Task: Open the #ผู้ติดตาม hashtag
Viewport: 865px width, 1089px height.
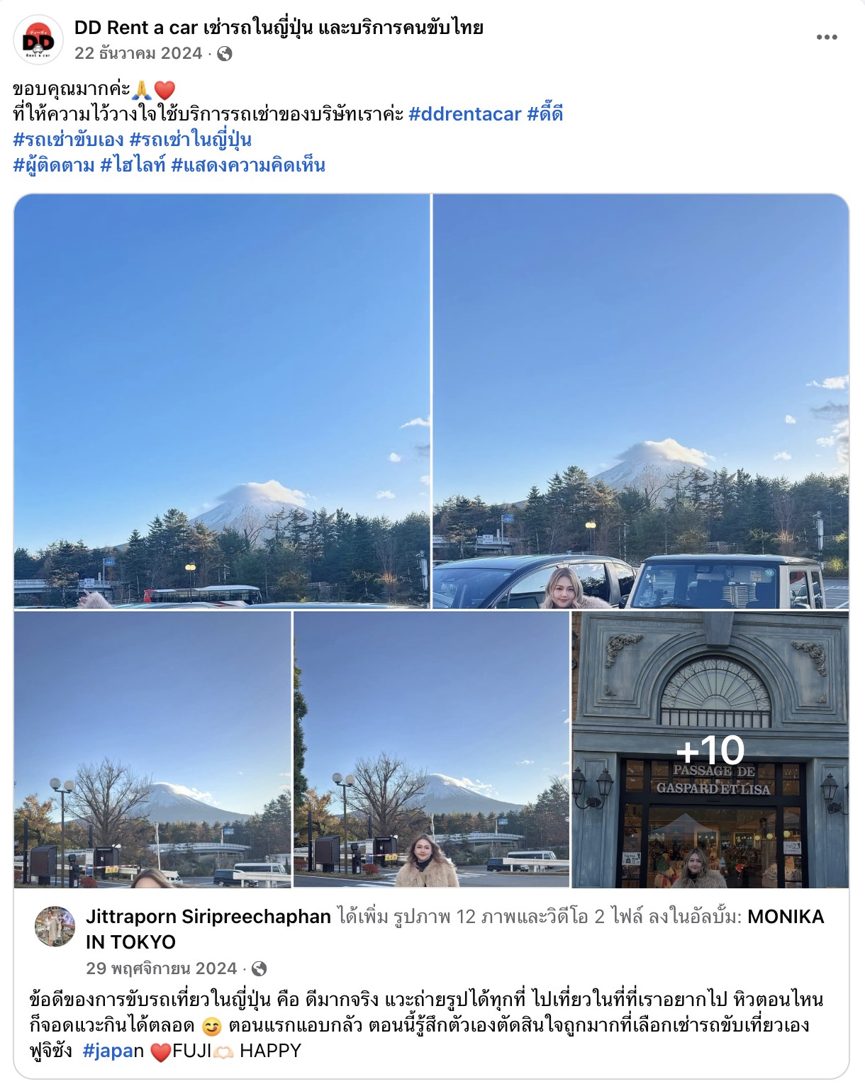Action: 54,165
